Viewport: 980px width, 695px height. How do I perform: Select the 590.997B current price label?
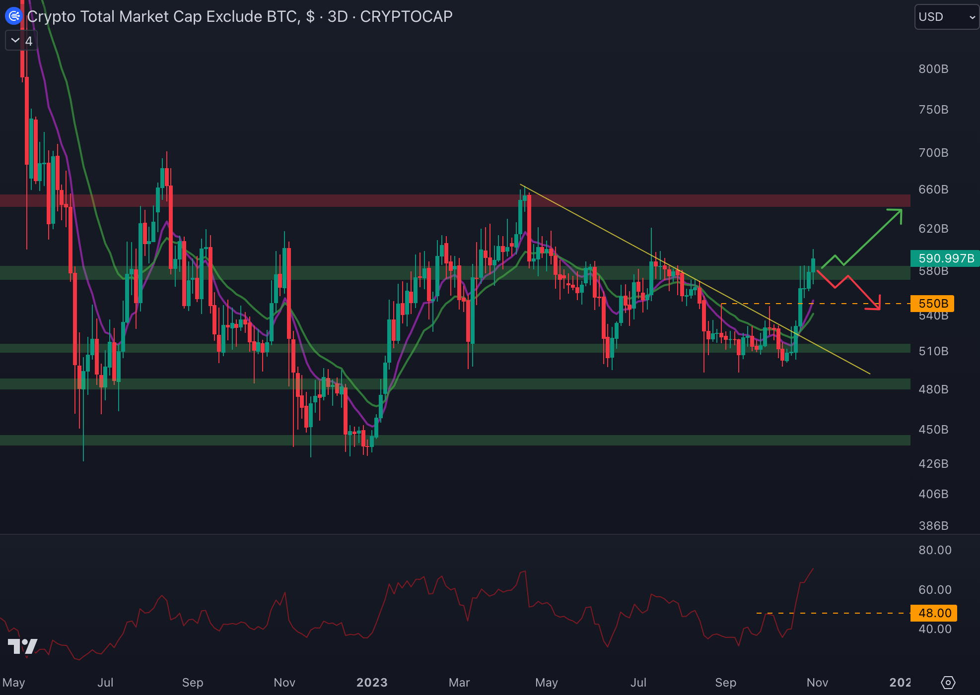[x=945, y=258]
